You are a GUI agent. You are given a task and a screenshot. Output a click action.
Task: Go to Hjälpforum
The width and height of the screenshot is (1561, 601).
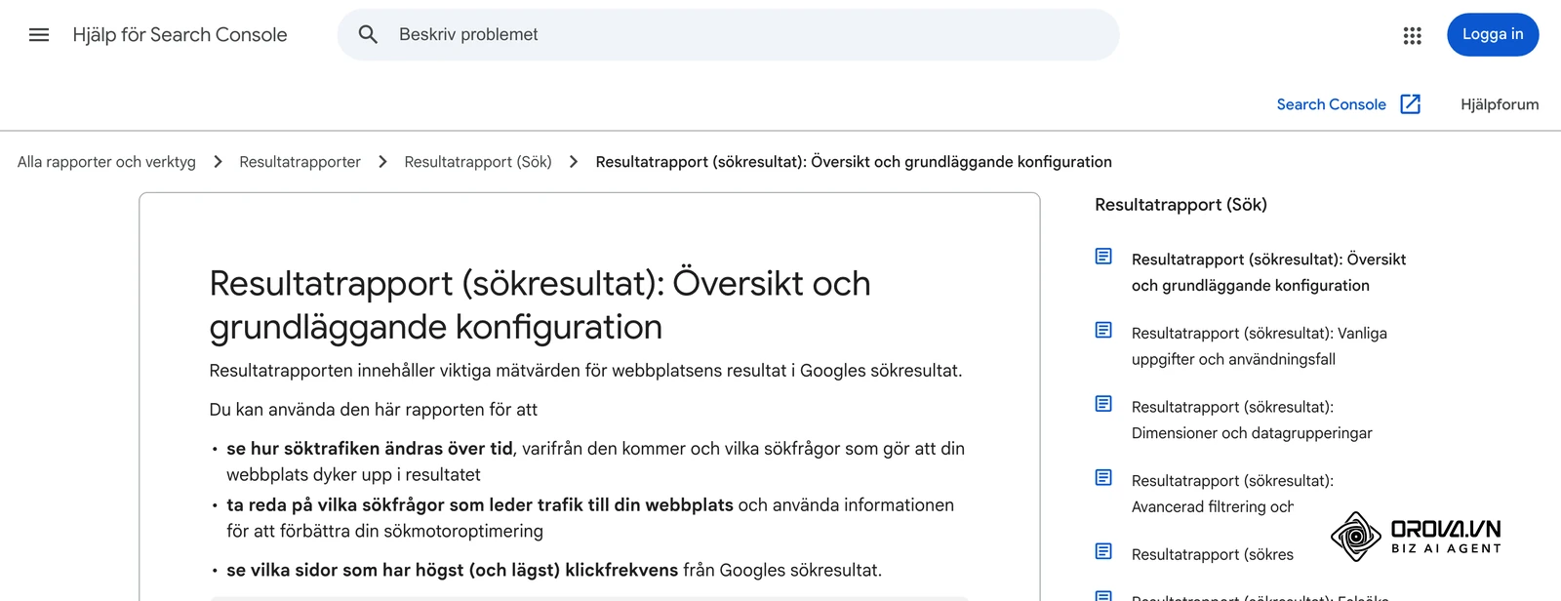(x=1500, y=104)
